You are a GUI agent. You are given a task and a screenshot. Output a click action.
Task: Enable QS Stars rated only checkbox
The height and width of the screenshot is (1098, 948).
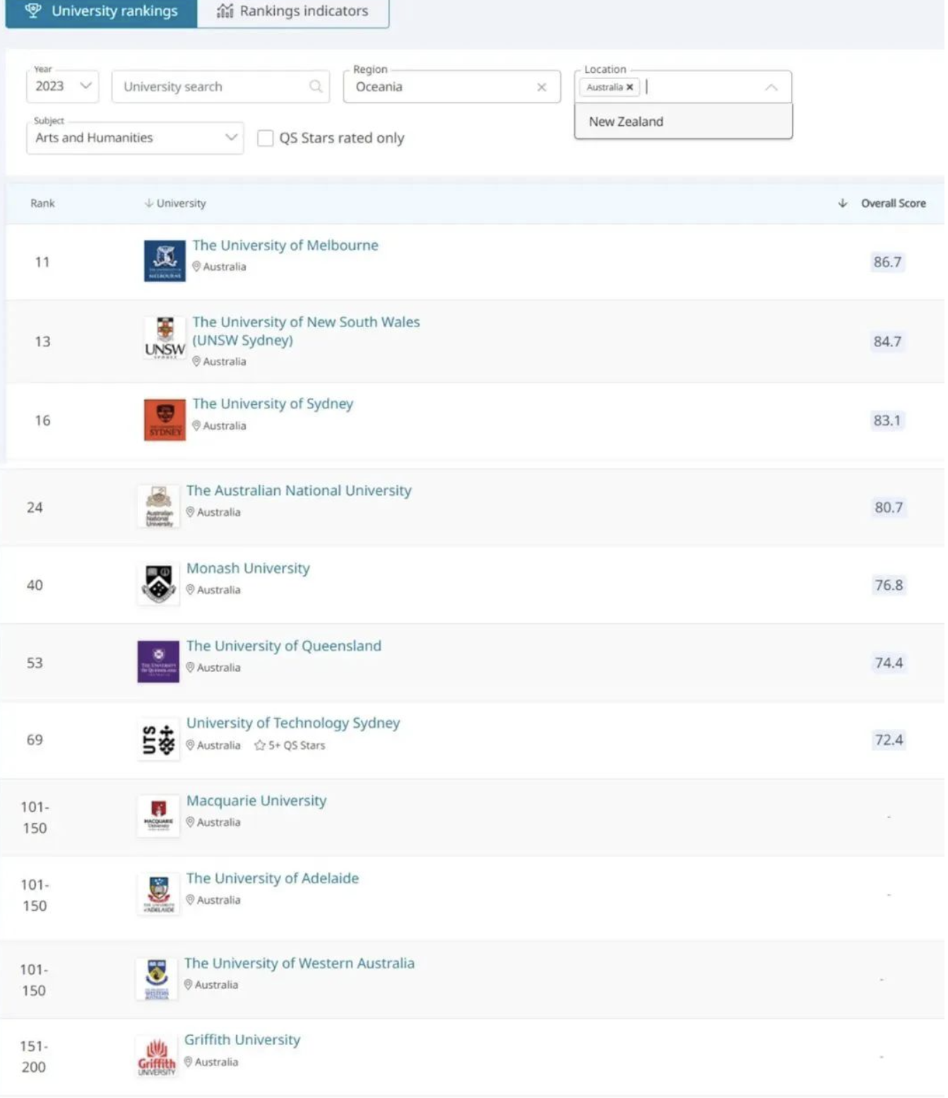(266, 138)
